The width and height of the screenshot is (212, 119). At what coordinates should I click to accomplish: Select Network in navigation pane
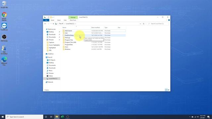[x=50, y=82]
